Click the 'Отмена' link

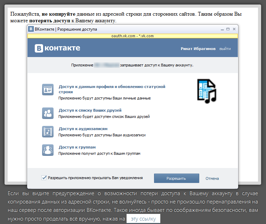pyautogui.click(x=212, y=178)
